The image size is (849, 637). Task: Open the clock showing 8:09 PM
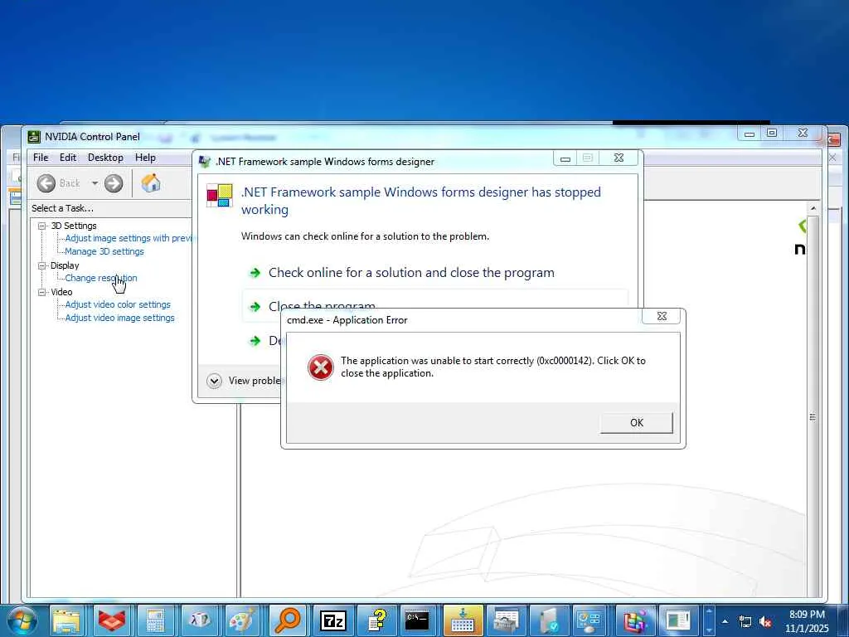click(x=807, y=621)
